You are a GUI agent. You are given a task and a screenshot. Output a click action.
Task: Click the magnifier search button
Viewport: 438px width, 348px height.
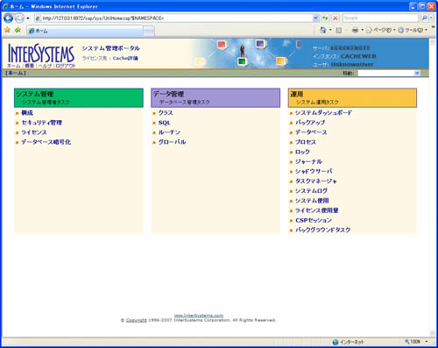[424, 18]
